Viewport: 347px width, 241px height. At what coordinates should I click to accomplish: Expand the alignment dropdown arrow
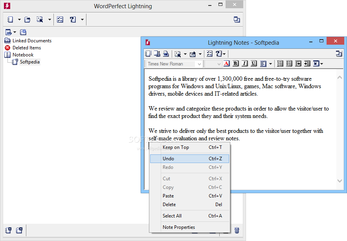(270, 64)
